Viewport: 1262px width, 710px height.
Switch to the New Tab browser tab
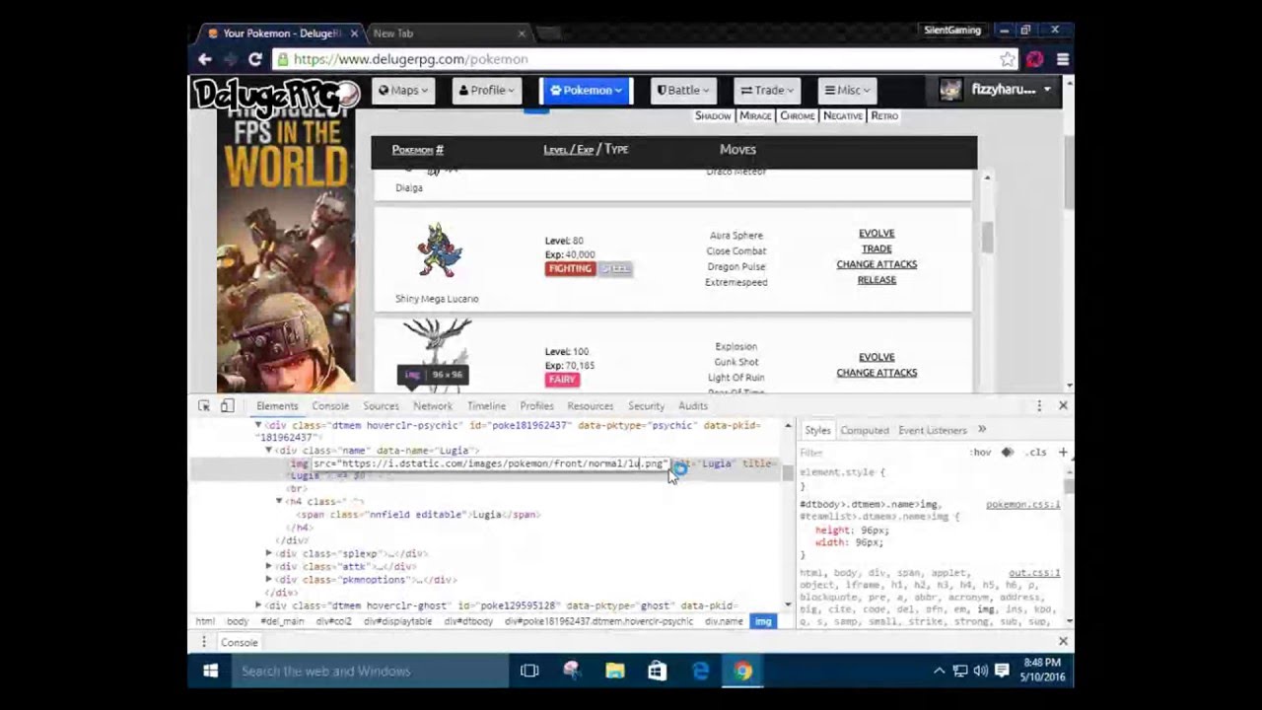tap(449, 34)
